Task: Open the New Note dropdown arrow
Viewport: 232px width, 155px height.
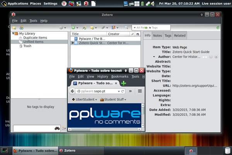Action: pos(96,28)
